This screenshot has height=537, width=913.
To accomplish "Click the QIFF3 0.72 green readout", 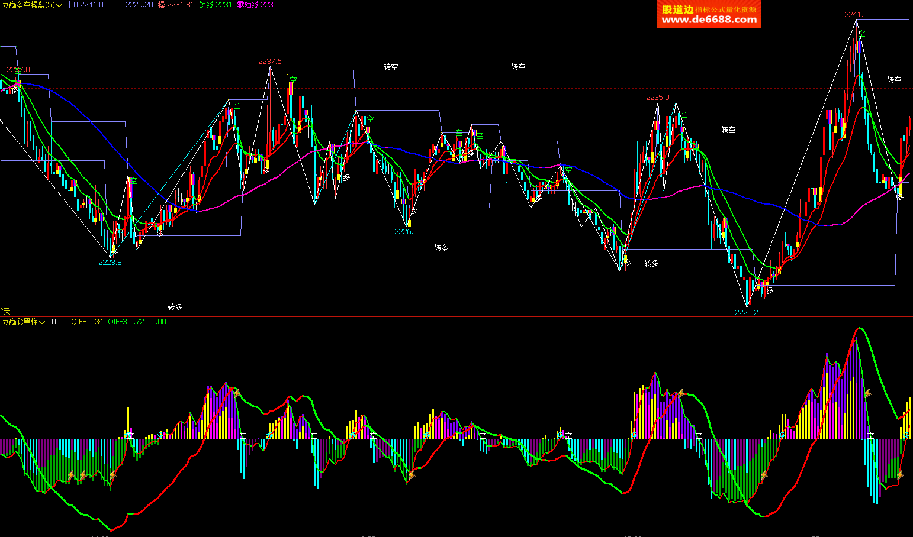I will 126,322.
